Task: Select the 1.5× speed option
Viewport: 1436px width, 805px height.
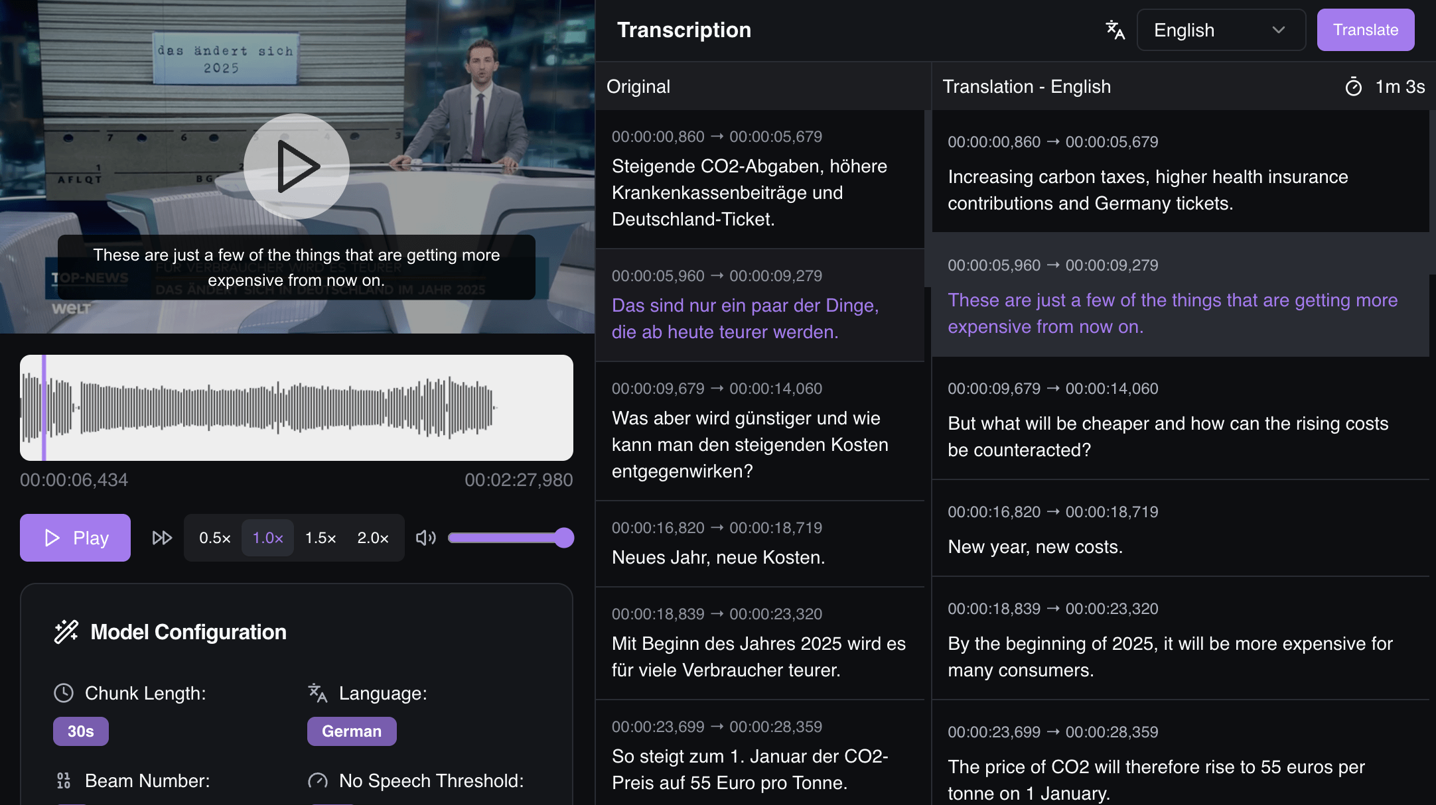Action: pos(321,538)
